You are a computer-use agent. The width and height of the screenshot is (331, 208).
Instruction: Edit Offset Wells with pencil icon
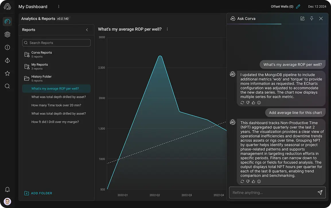pyautogui.click(x=298, y=7)
